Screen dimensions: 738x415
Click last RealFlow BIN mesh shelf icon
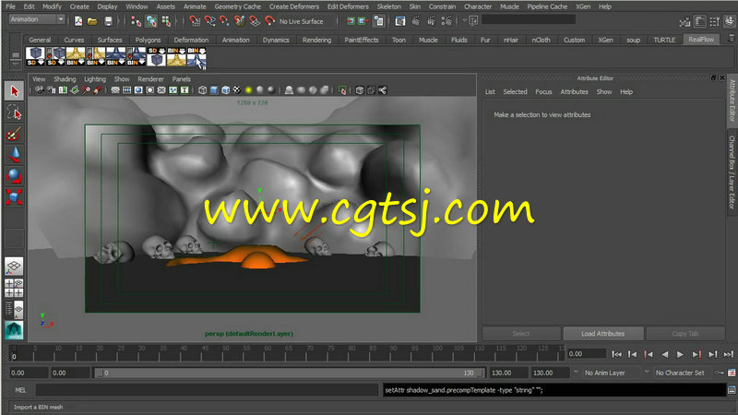click(196, 56)
